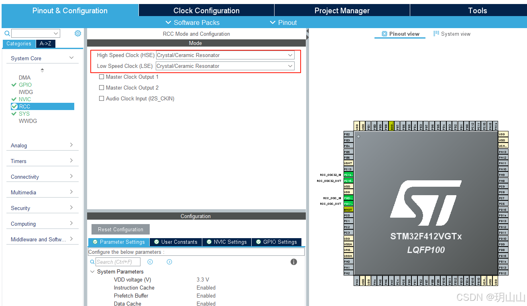Check Audio Clock Input (I2S_CKIN)
The width and height of the screenshot is (527, 306).
(x=102, y=98)
